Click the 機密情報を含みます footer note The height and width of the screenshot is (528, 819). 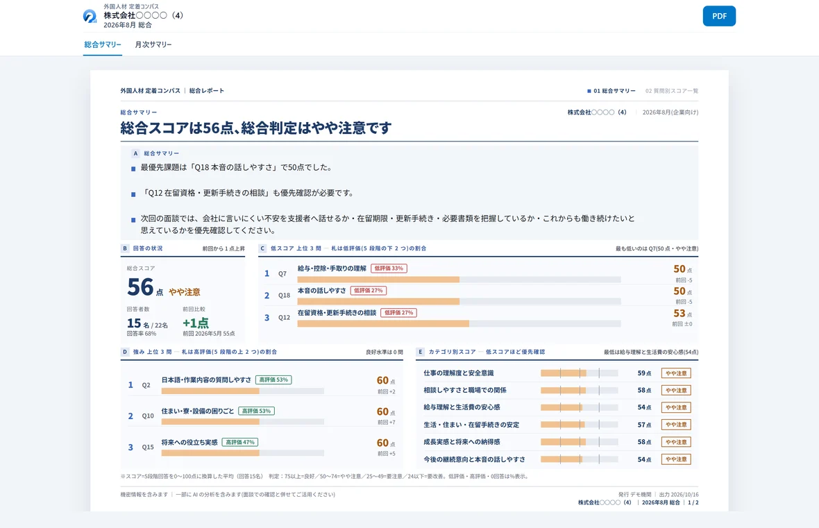(x=144, y=495)
